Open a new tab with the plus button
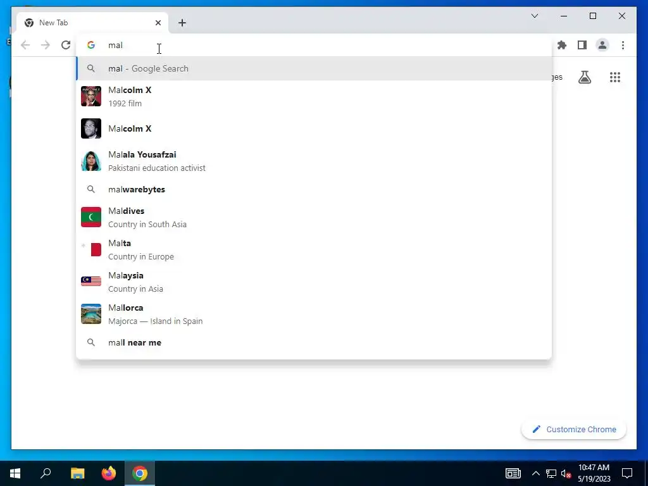The height and width of the screenshot is (486, 648). click(182, 23)
